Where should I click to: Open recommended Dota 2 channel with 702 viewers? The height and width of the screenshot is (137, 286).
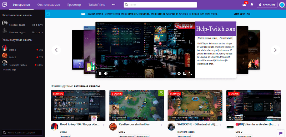tap(22, 49)
